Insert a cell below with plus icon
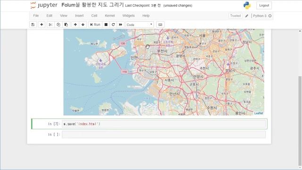Screen dimensions: 302x170 coord(42,25)
